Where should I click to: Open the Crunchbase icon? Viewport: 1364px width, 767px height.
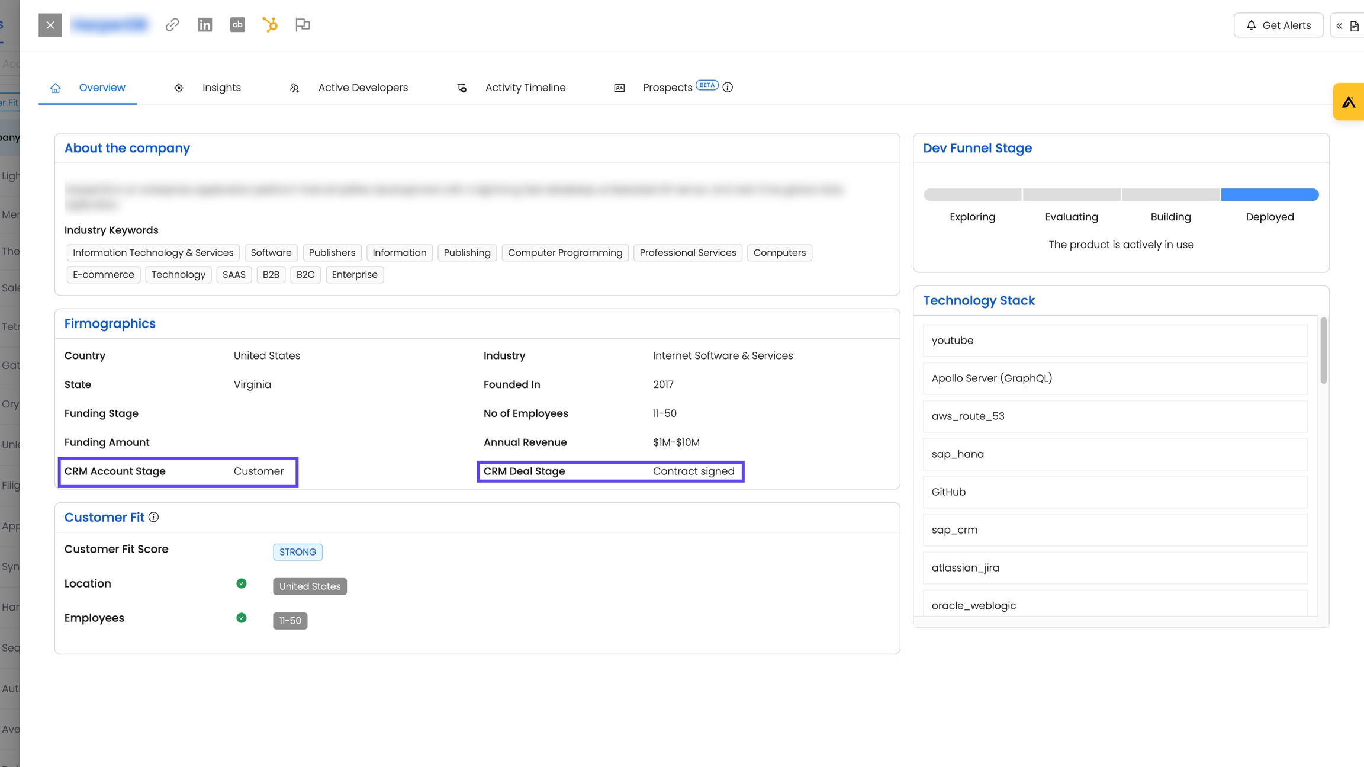[x=237, y=25]
